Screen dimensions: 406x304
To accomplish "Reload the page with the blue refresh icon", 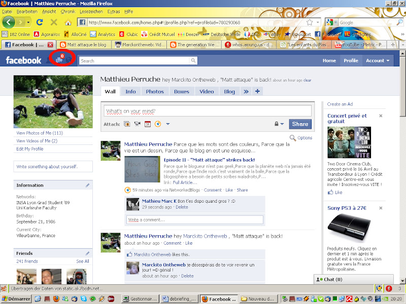I will tap(40, 22).
